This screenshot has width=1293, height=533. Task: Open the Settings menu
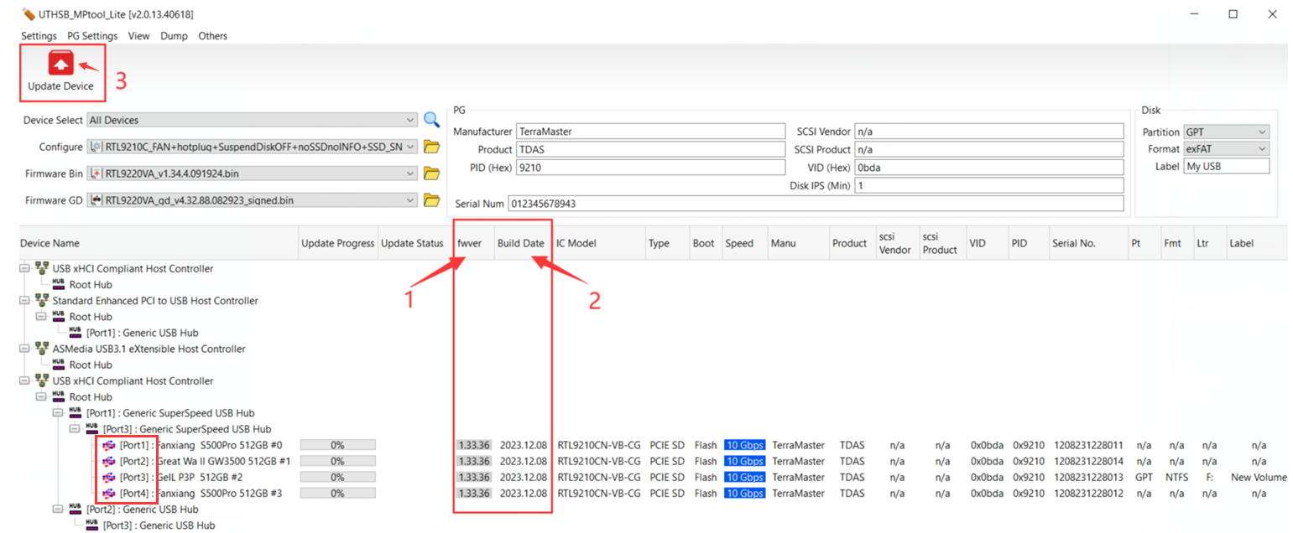pos(39,36)
